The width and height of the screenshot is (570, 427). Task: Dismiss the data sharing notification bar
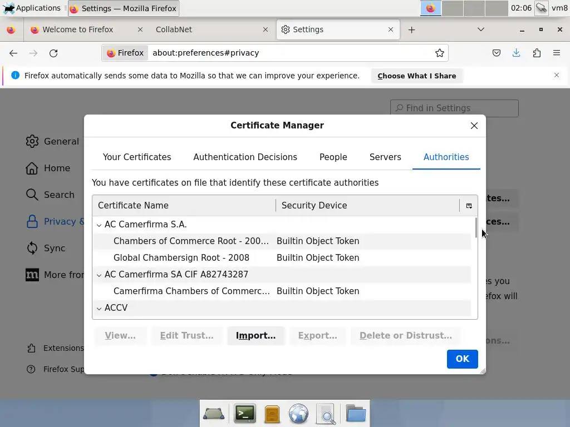point(557,75)
